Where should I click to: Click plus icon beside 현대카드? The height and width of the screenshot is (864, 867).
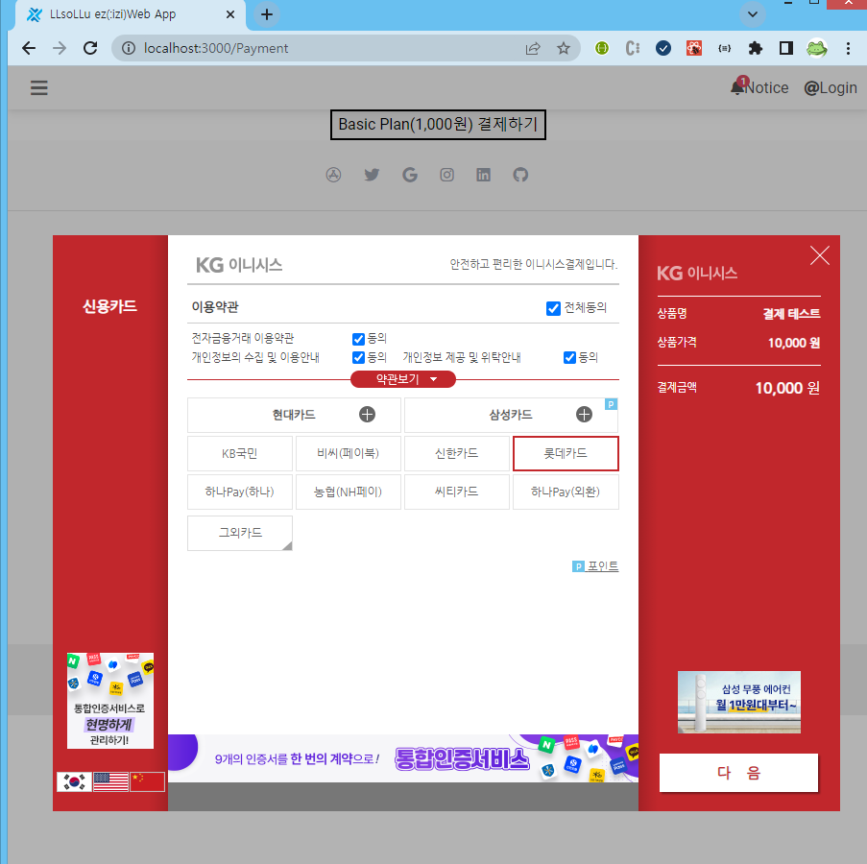pos(367,414)
